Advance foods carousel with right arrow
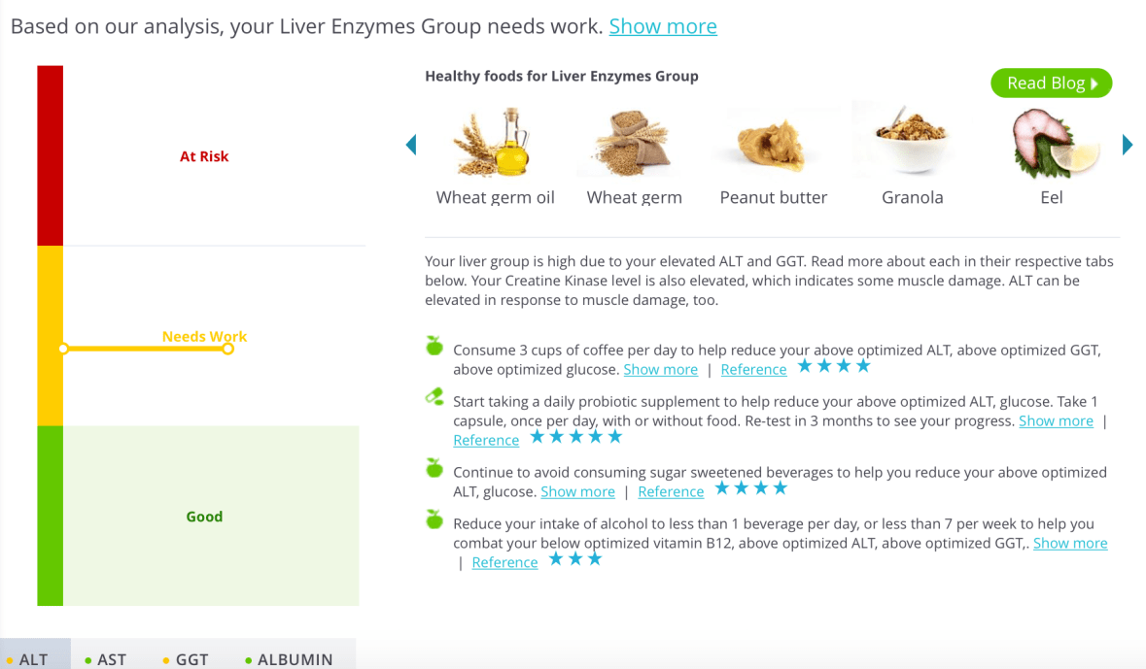 click(x=1127, y=145)
